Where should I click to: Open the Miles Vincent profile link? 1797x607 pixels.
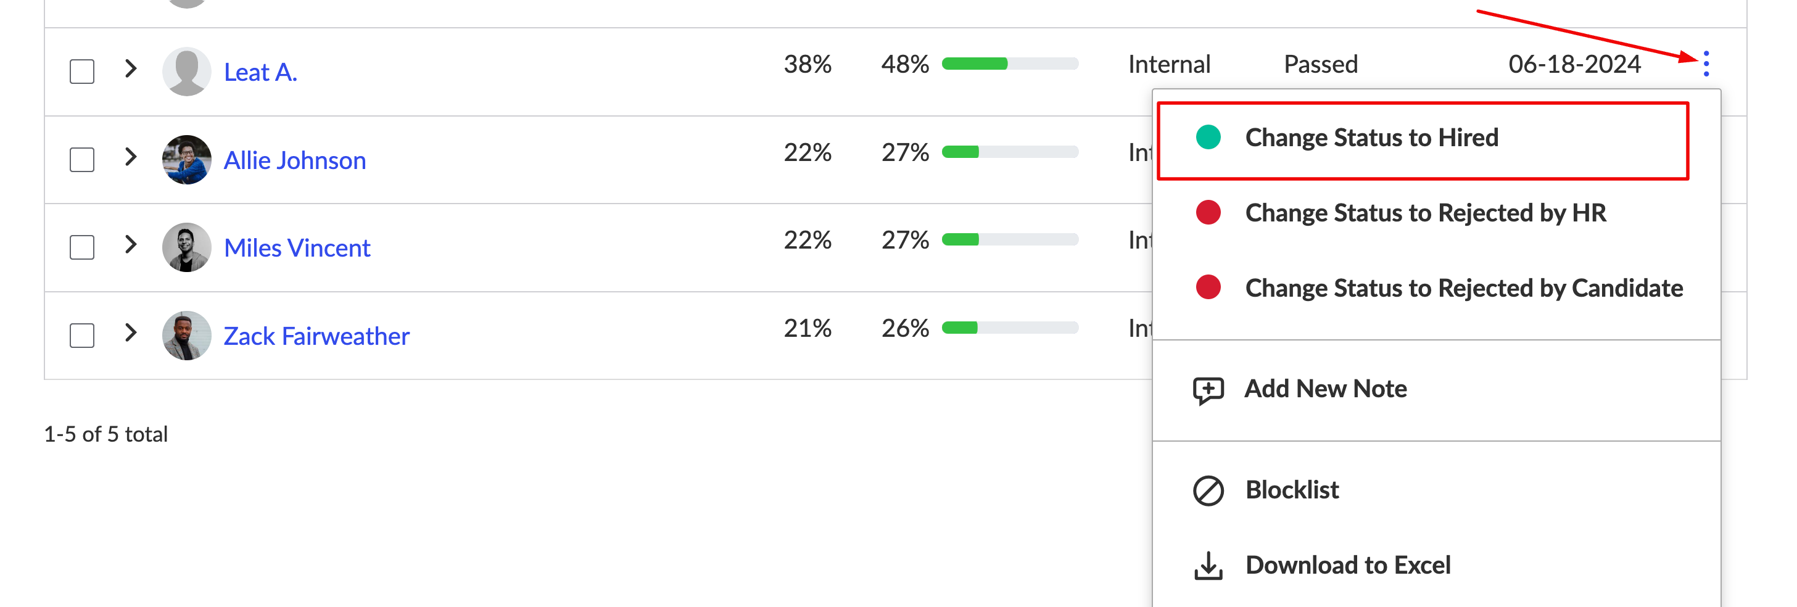pyautogui.click(x=297, y=248)
